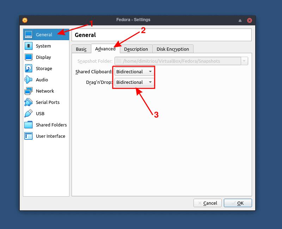Click the OK button
Image resolution: width=282 pixels, height=229 pixels.
(238, 203)
